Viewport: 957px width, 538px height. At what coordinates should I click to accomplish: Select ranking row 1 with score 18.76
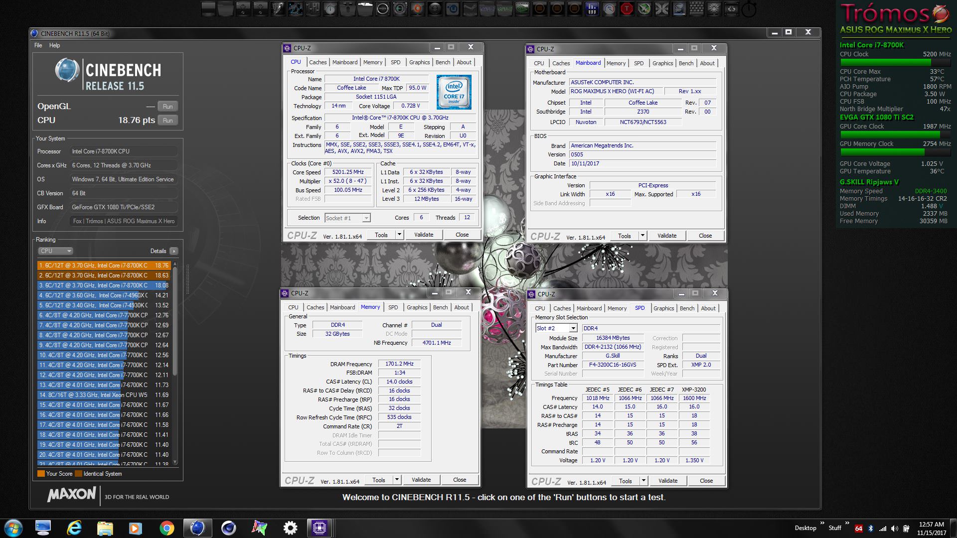(104, 266)
